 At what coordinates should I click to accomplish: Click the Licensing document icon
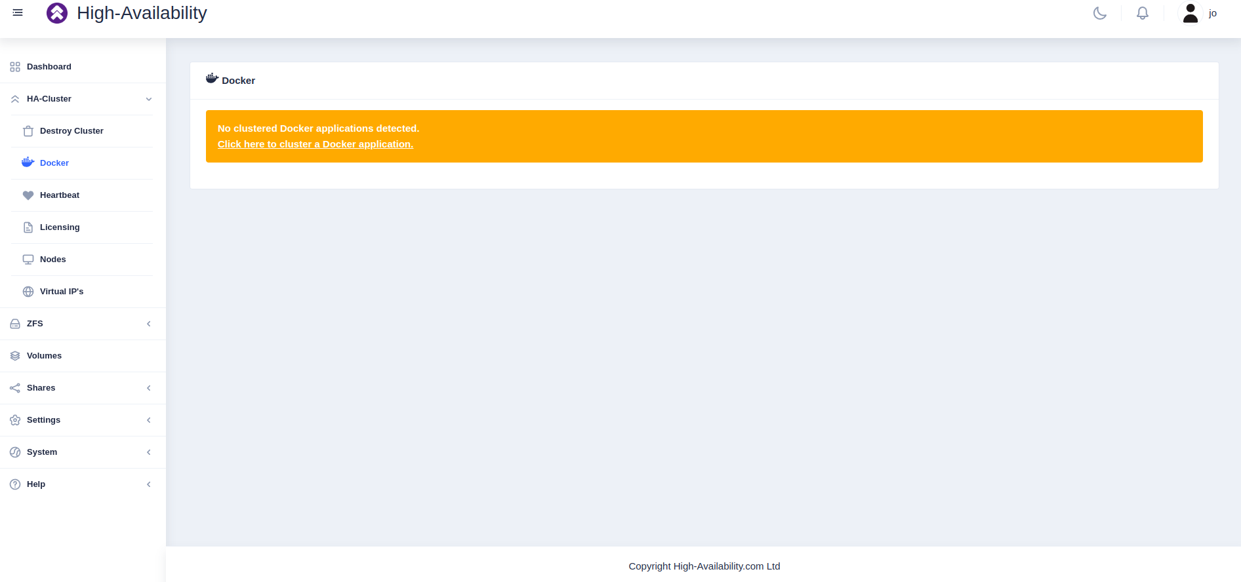28,227
